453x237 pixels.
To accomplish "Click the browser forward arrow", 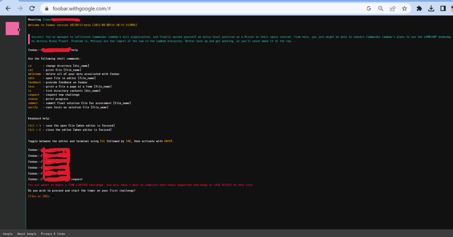I will pyautogui.click(x=20, y=9).
